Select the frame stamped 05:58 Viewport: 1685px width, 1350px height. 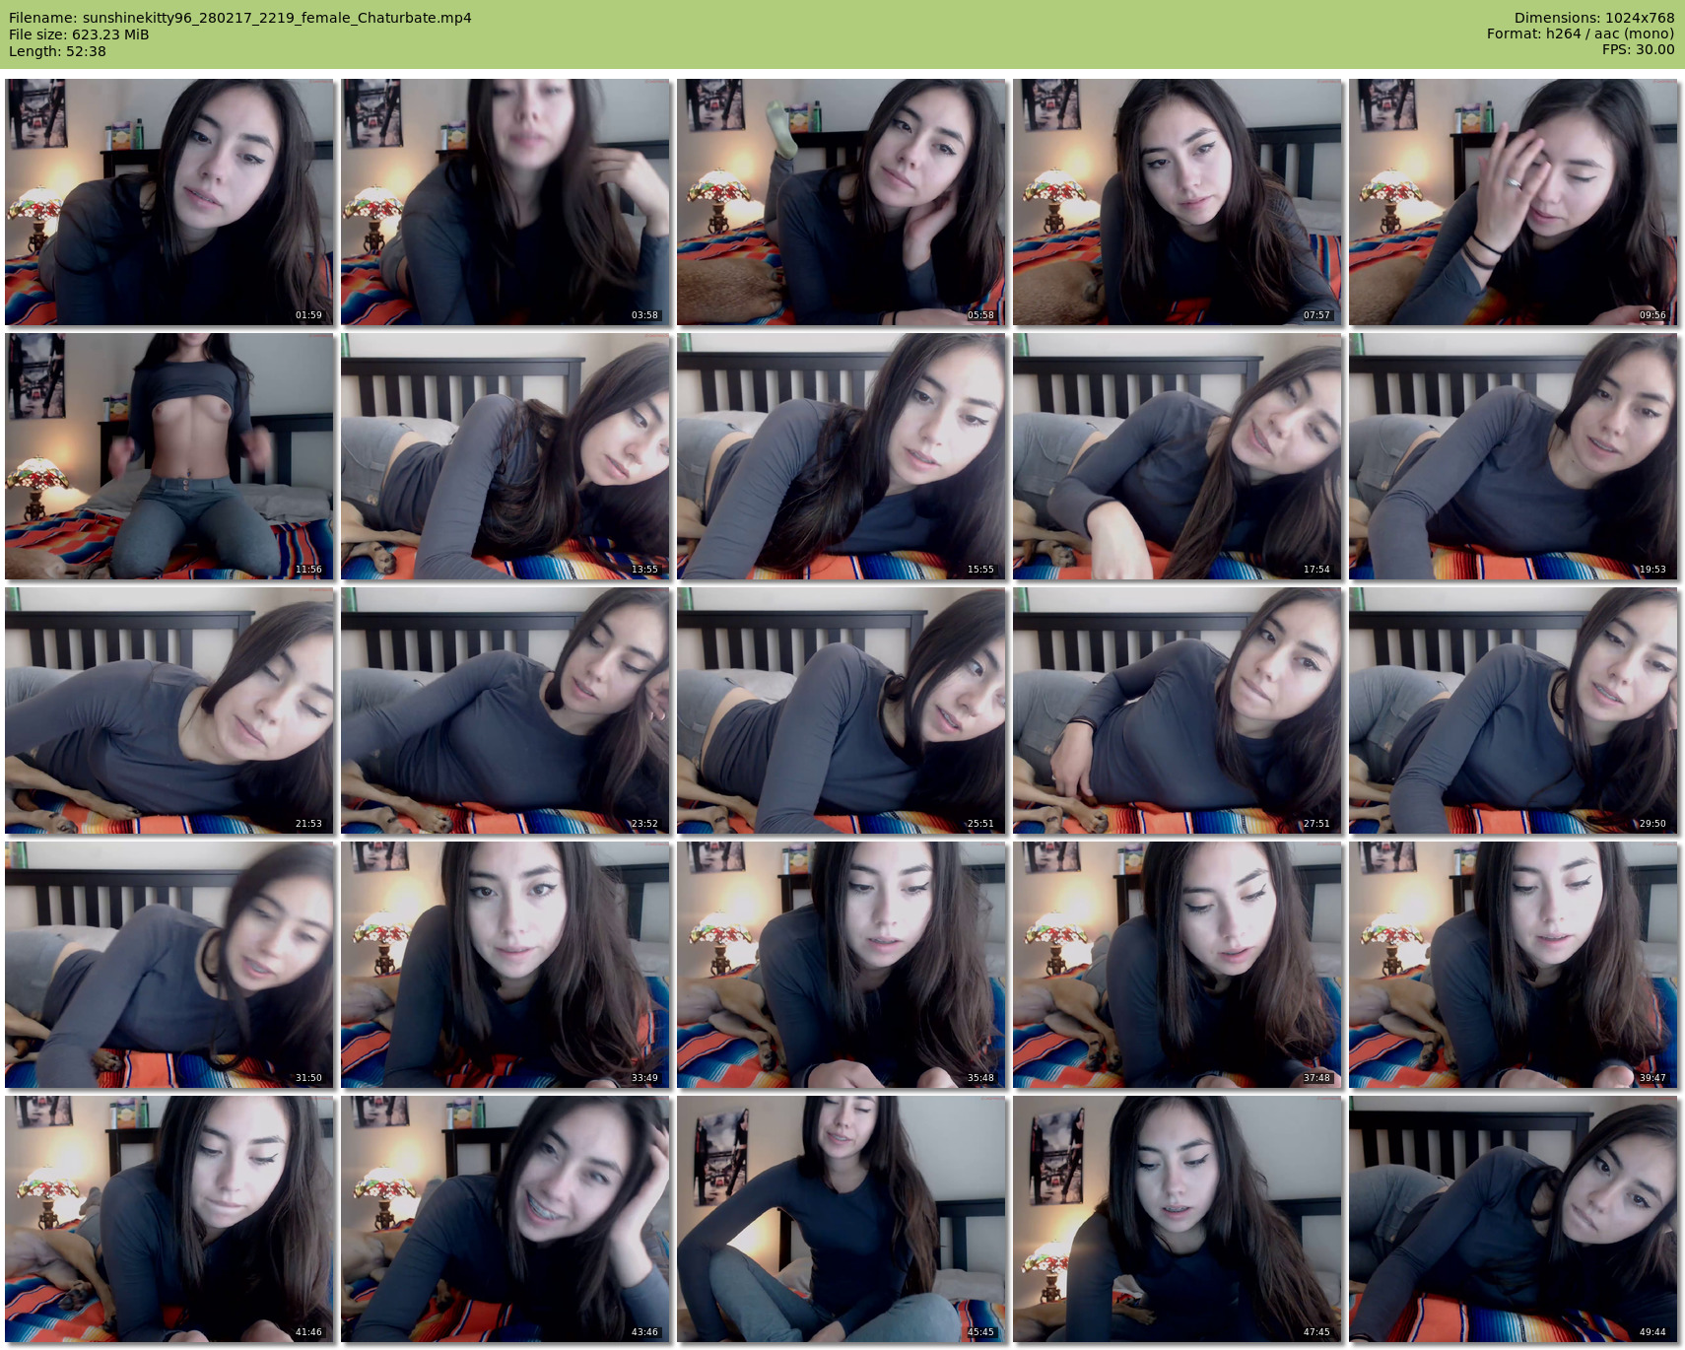pos(842,202)
